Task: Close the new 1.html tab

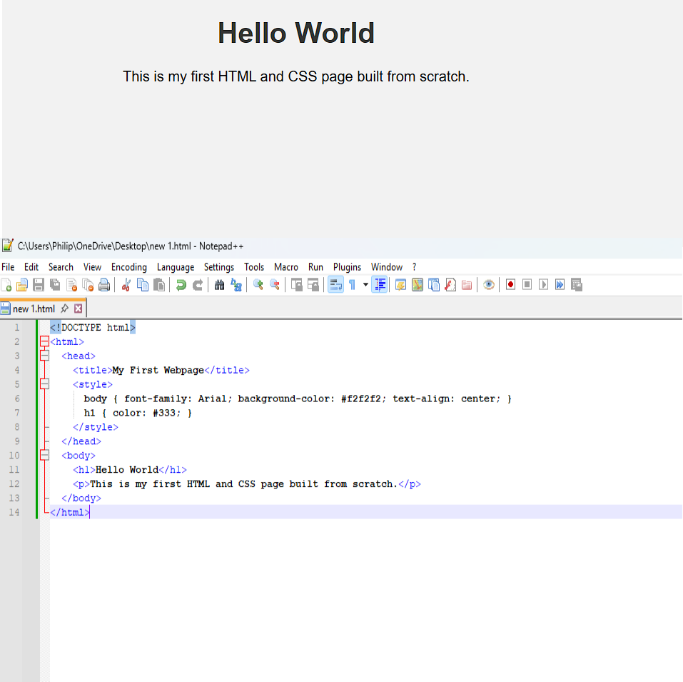Action: coord(79,309)
